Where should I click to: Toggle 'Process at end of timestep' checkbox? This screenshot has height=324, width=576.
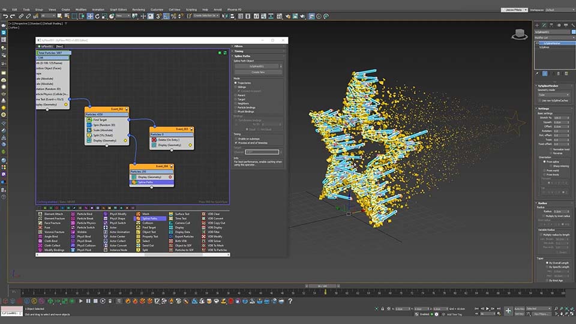[236, 143]
